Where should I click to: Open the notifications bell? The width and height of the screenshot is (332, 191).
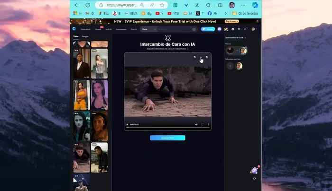click(x=245, y=29)
